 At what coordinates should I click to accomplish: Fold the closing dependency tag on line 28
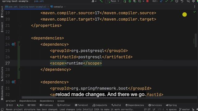(x=19, y=69)
